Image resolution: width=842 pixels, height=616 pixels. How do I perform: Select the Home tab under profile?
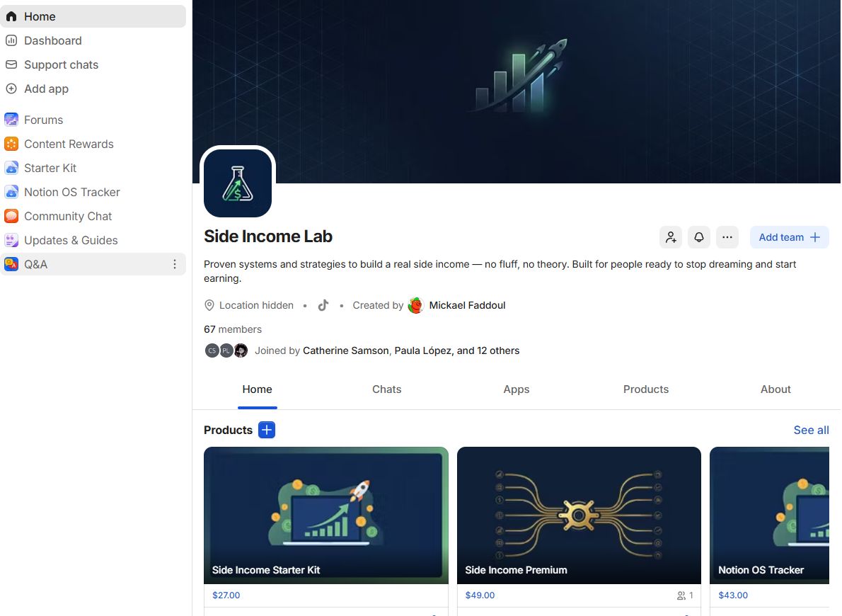pos(258,389)
